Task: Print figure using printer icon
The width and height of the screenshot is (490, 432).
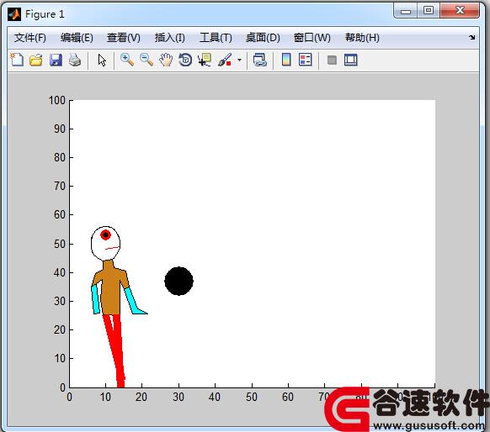Action: [75, 60]
